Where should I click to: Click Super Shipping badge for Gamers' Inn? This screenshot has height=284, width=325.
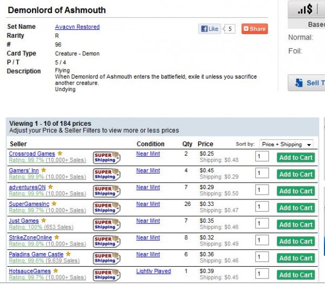click(x=106, y=174)
